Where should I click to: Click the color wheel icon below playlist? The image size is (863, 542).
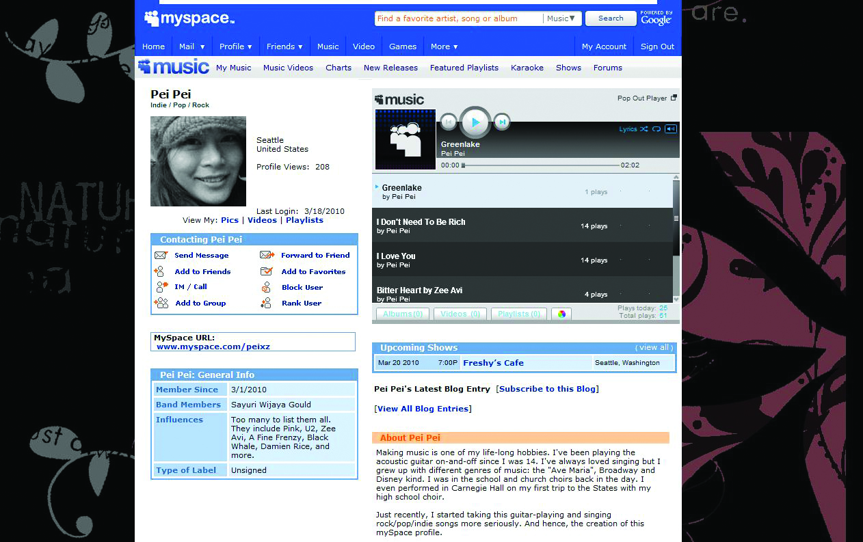point(561,314)
